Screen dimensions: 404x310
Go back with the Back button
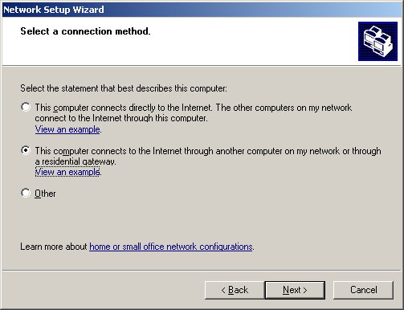[235, 290]
